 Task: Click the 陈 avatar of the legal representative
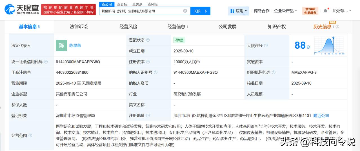click(61, 46)
